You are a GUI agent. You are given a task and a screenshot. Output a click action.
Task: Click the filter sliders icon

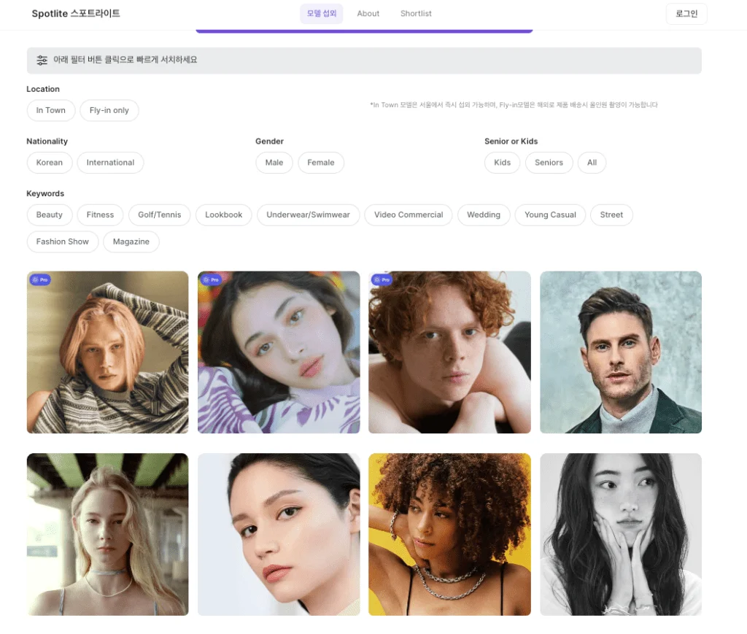click(42, 61)
